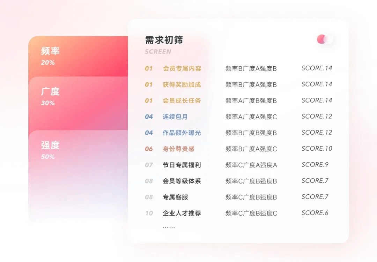Viewport: 377px width, 262px height.
Task: Open the 获得奖励加成 row
Action: pos(238,85)
